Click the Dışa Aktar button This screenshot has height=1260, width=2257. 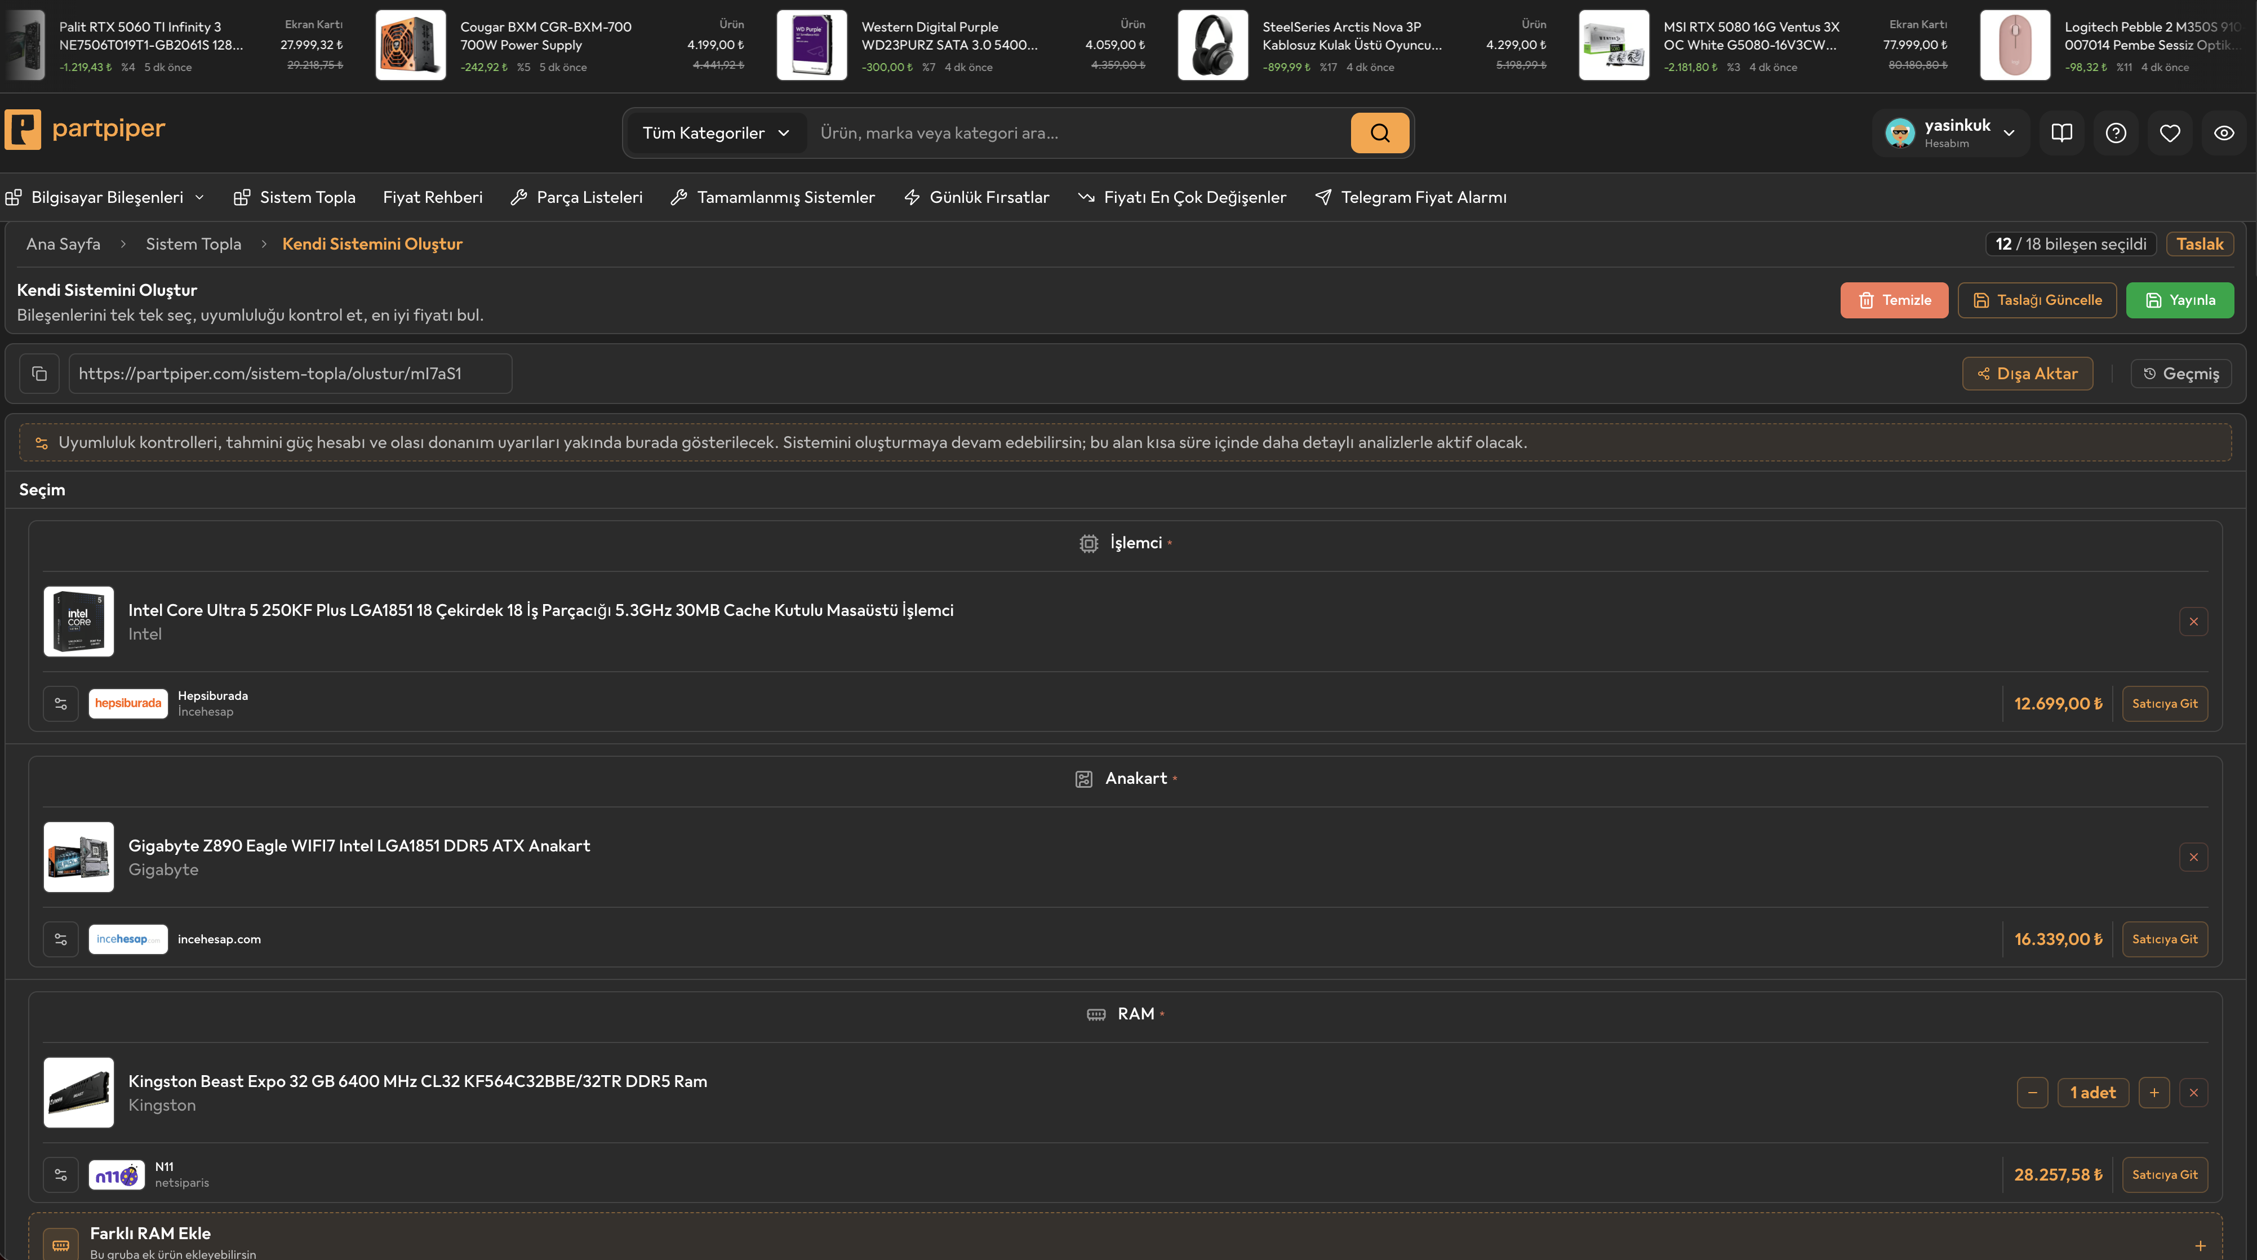tap(2028, 373)
